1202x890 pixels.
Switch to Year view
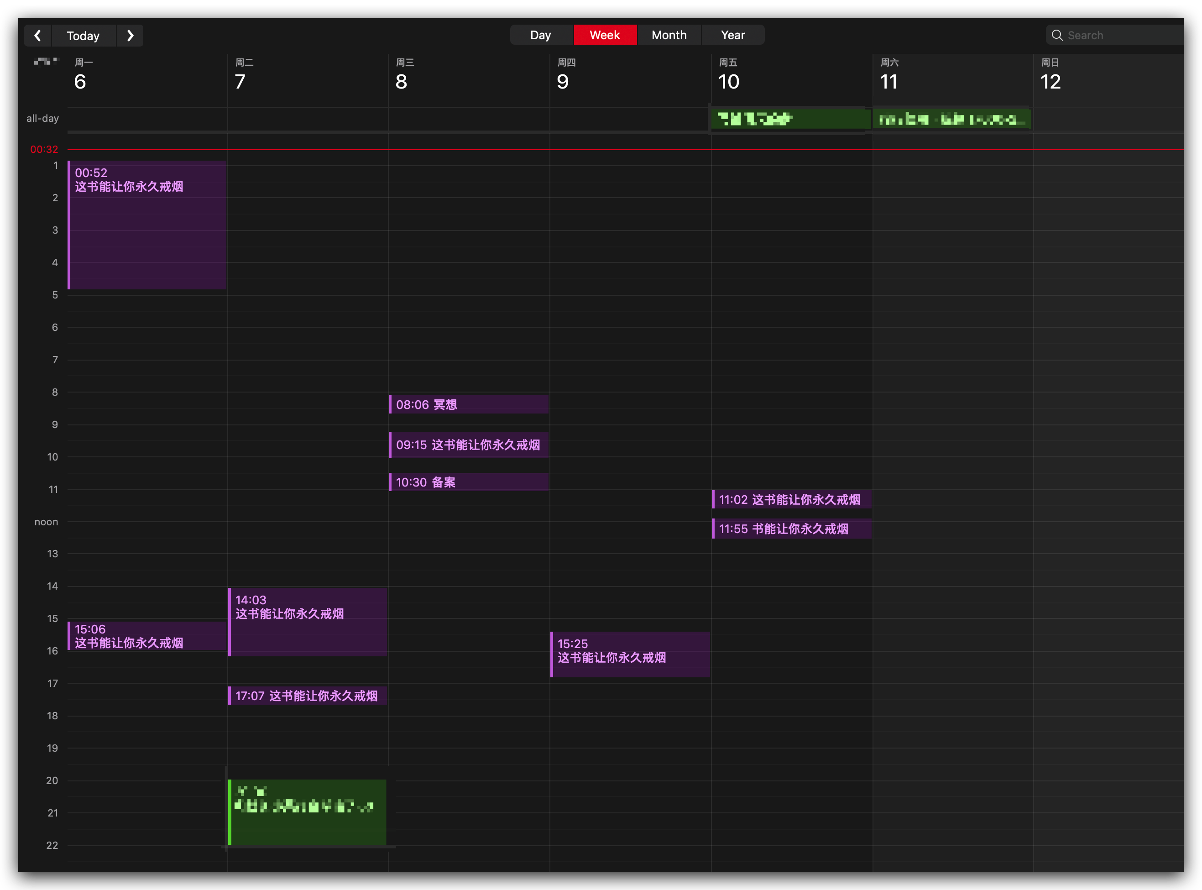732,35
